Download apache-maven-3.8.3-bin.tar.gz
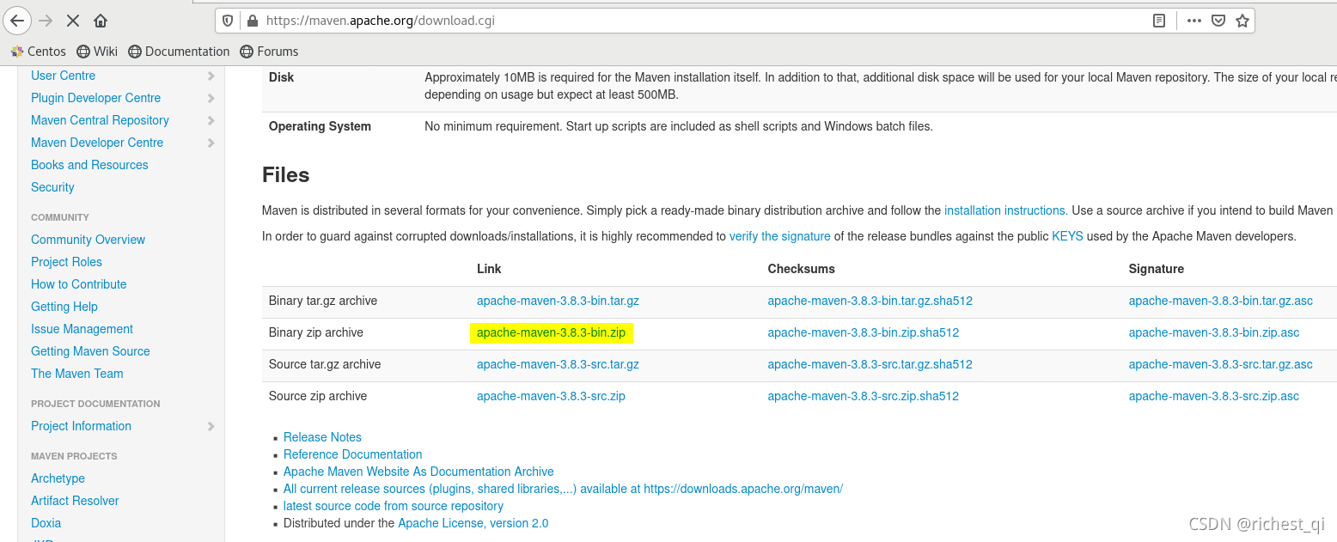The image size is (1337, 542). tap(558, 301)
